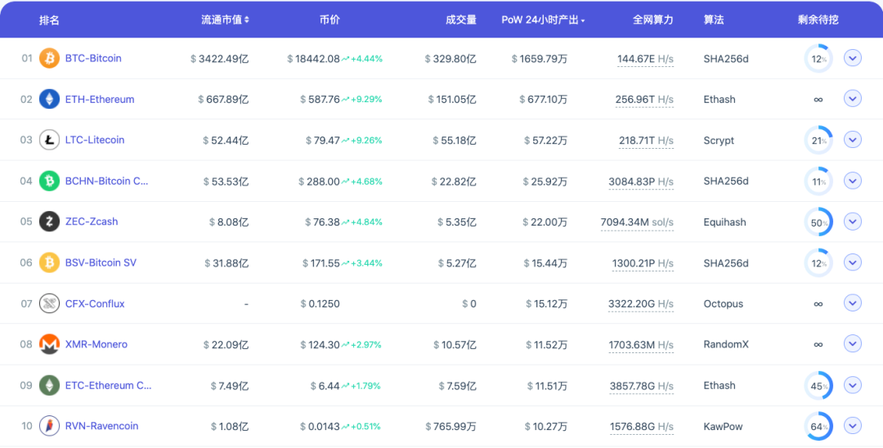Click the 算法 column header
The height and width of the screenshot is (448, 883).
pyautogui.click(x=714, y=20)
